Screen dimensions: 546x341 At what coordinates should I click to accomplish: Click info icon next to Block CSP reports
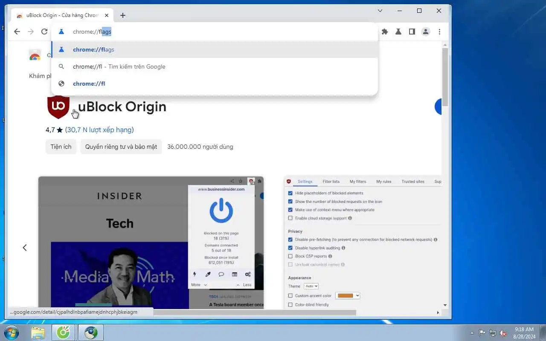(330, 256)
